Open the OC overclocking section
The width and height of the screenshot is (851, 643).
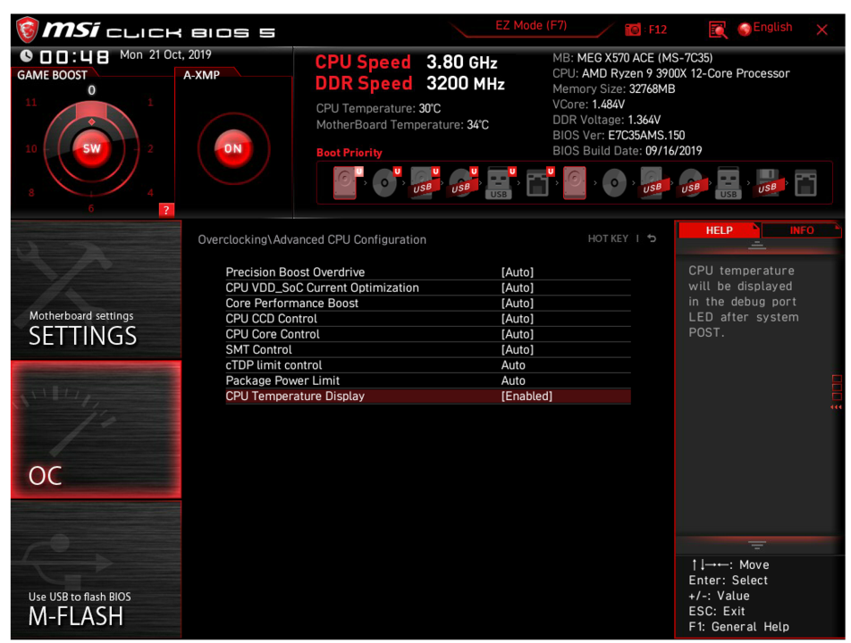(96, 430)
